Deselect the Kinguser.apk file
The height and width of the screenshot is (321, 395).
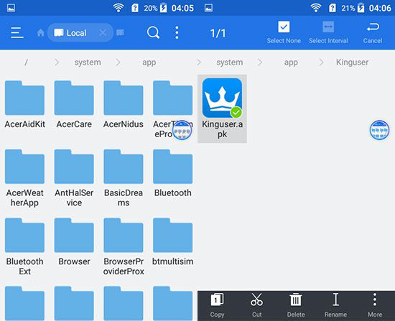pos(222,108)
